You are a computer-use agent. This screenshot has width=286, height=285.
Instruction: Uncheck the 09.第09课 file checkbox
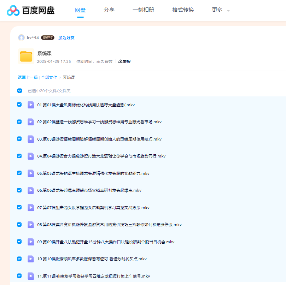(19, 242)
